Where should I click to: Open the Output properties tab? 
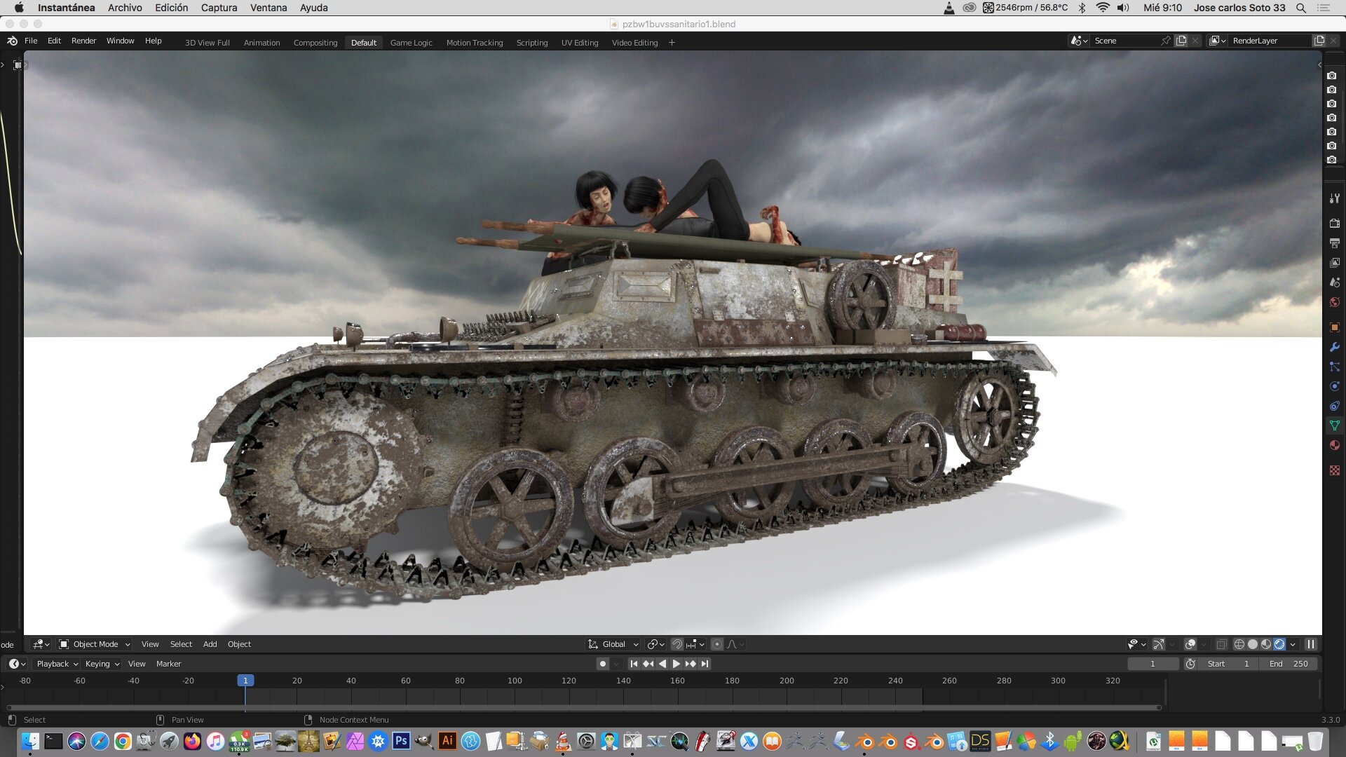point(1334,243)
